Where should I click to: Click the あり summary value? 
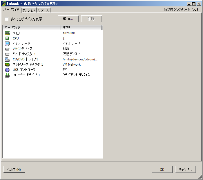(x=65, y=70)
